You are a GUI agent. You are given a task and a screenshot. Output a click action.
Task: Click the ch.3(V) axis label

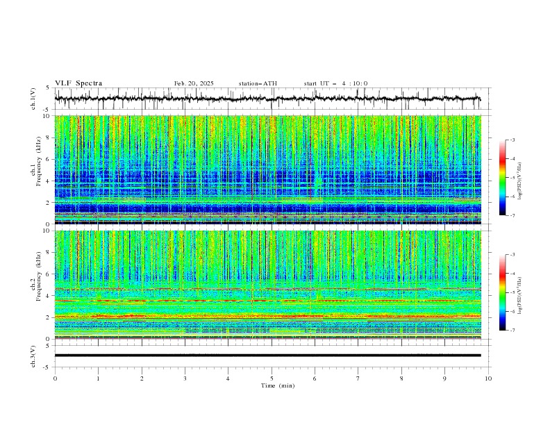[x=33, y=356]
